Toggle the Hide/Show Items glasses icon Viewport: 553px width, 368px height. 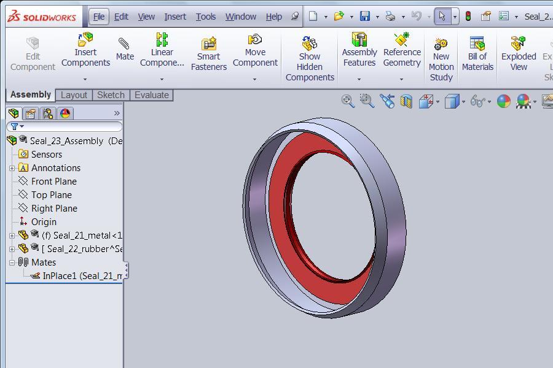pos(478,101)
